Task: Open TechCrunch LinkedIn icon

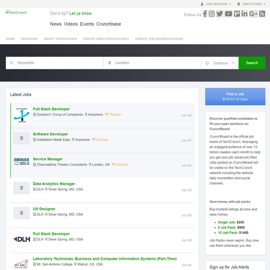Action: coord(245,13)
